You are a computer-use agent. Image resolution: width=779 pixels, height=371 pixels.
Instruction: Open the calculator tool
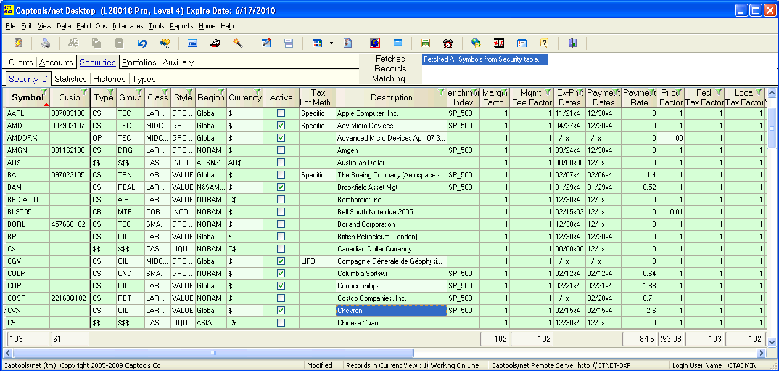pos(426,43)
